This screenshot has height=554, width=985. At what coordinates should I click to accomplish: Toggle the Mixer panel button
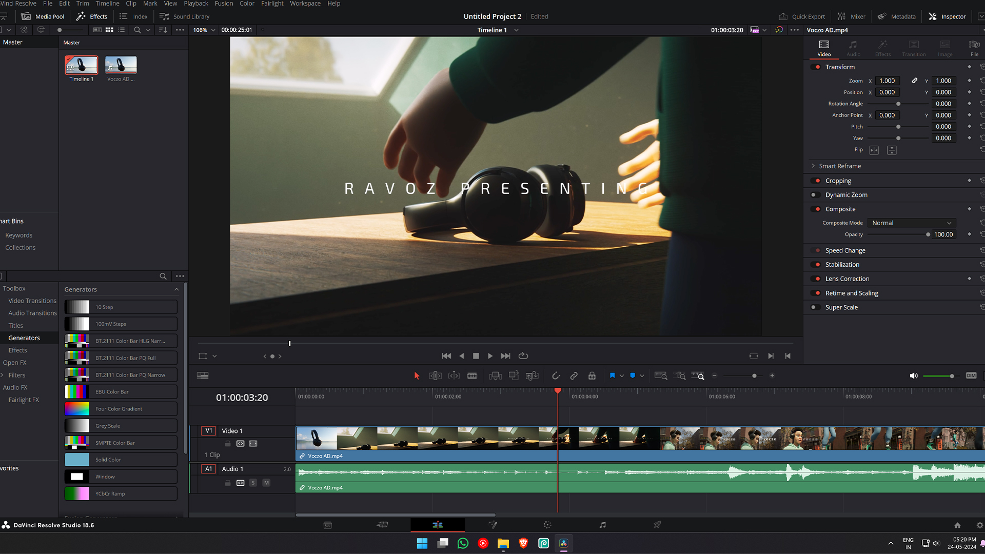tap(852, 16)
